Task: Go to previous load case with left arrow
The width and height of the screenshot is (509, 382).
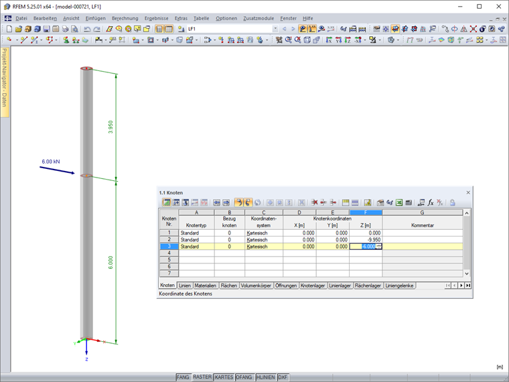Action: (285, 29)
